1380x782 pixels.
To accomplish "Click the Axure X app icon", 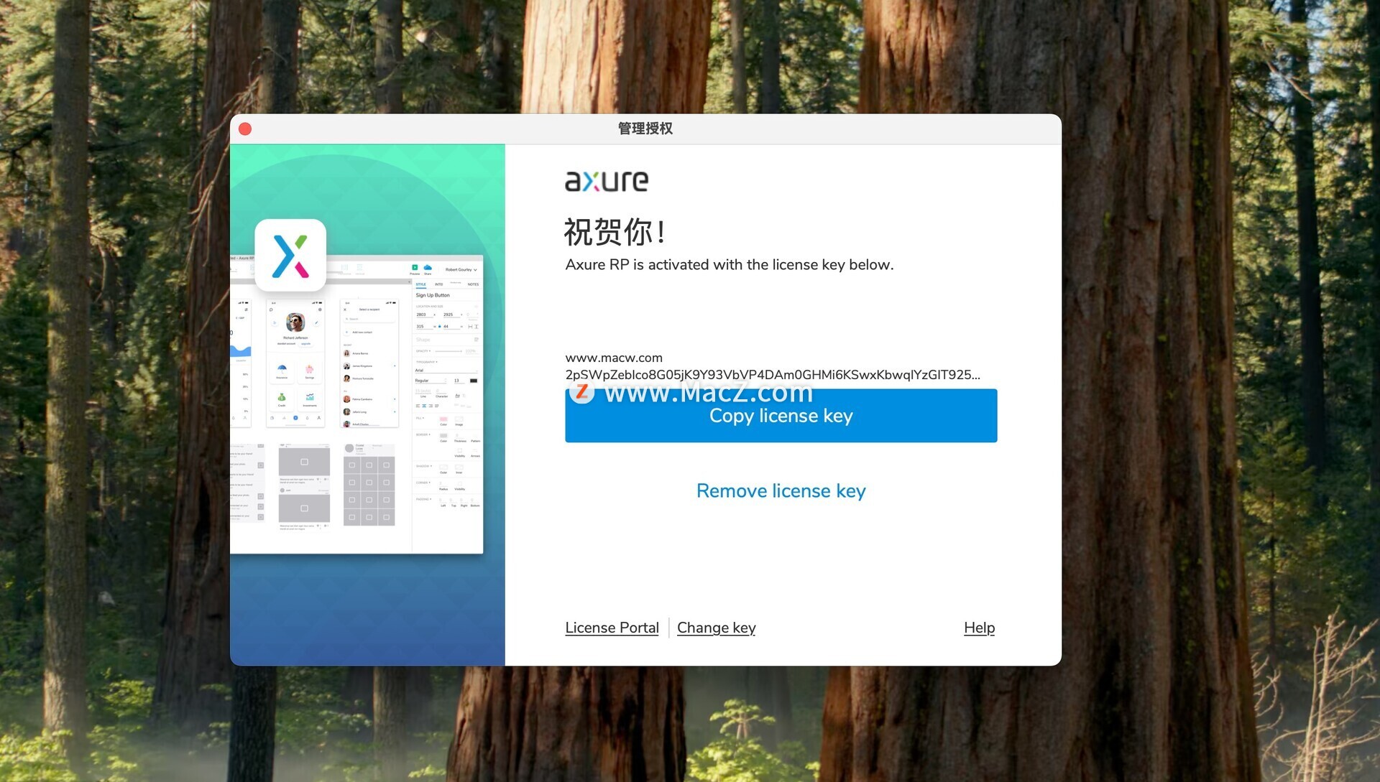I will click(x=290, y=256).
